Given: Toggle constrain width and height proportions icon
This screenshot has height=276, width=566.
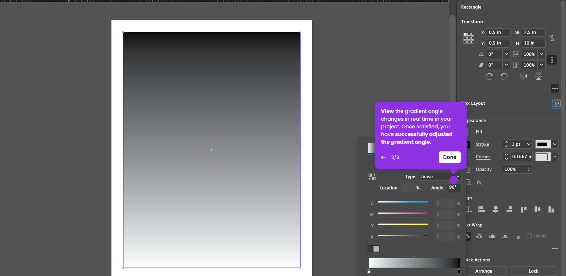Looking at the screenshot, I should [552, 38].
